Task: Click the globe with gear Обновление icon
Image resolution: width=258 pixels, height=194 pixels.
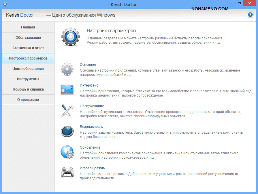Action: coord(67,152)
